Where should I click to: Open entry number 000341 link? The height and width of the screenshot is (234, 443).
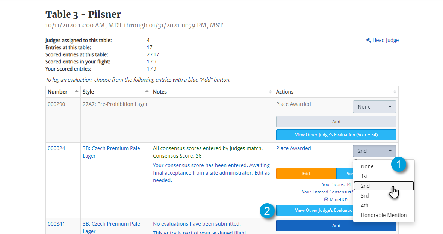click(56, 224)
